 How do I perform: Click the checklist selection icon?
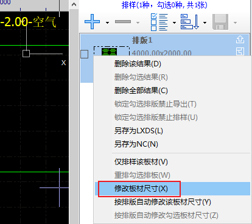[x=159, y=22]
